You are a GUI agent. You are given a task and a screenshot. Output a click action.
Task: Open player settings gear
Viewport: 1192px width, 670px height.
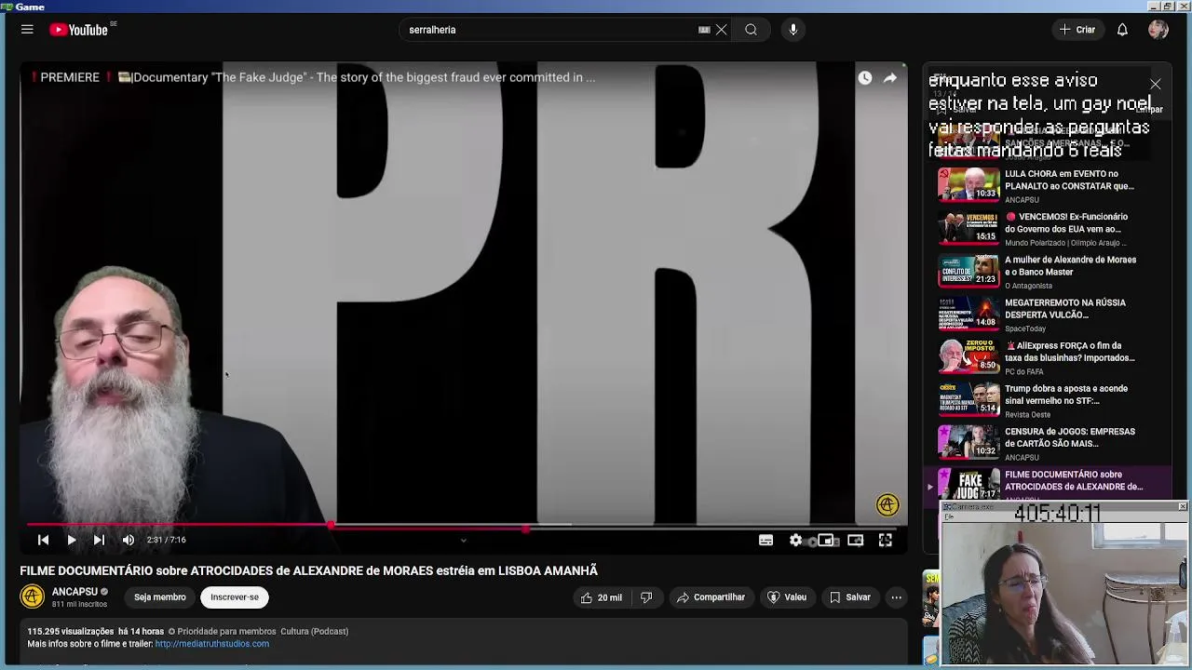pos(795,540)
